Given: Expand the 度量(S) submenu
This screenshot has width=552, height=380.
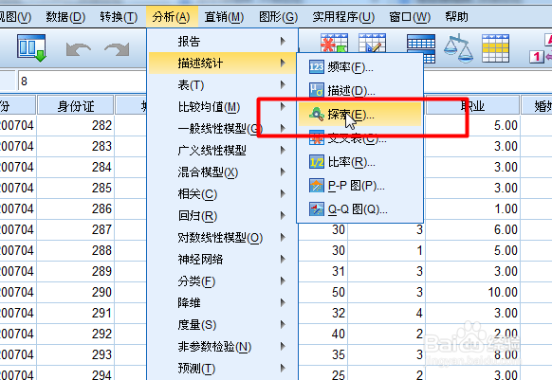Looking at the screenshot, I should [x=223, y=325].
